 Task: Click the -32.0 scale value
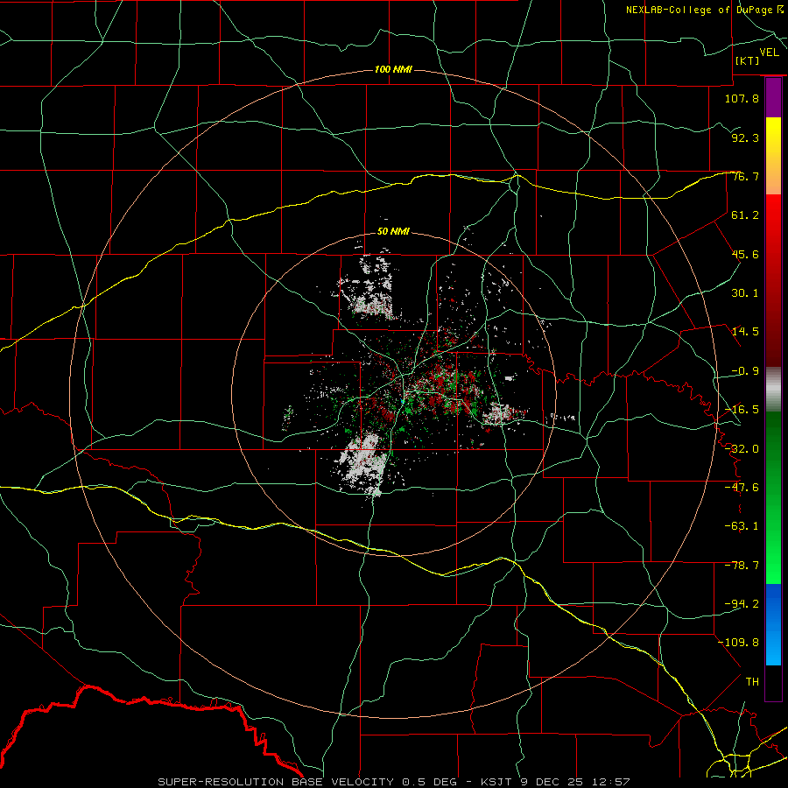(742, 449)
